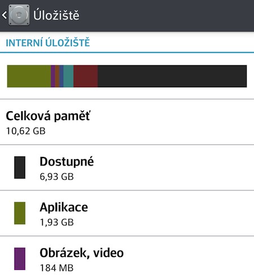Tap the 6,93 GB available size text

tap(56, 177)
